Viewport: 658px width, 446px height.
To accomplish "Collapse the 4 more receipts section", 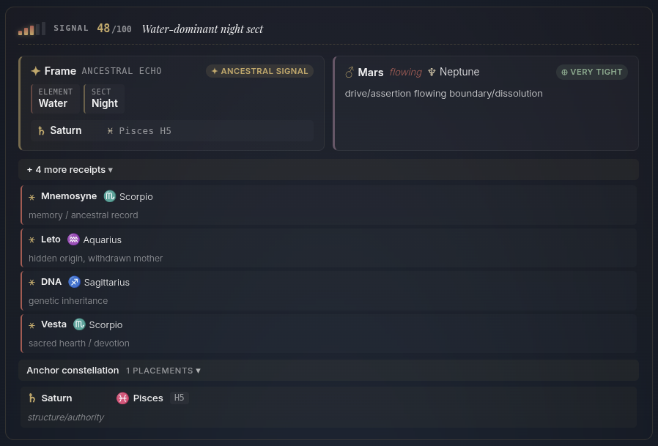I will pyautogui.click(x=328, y=169).
